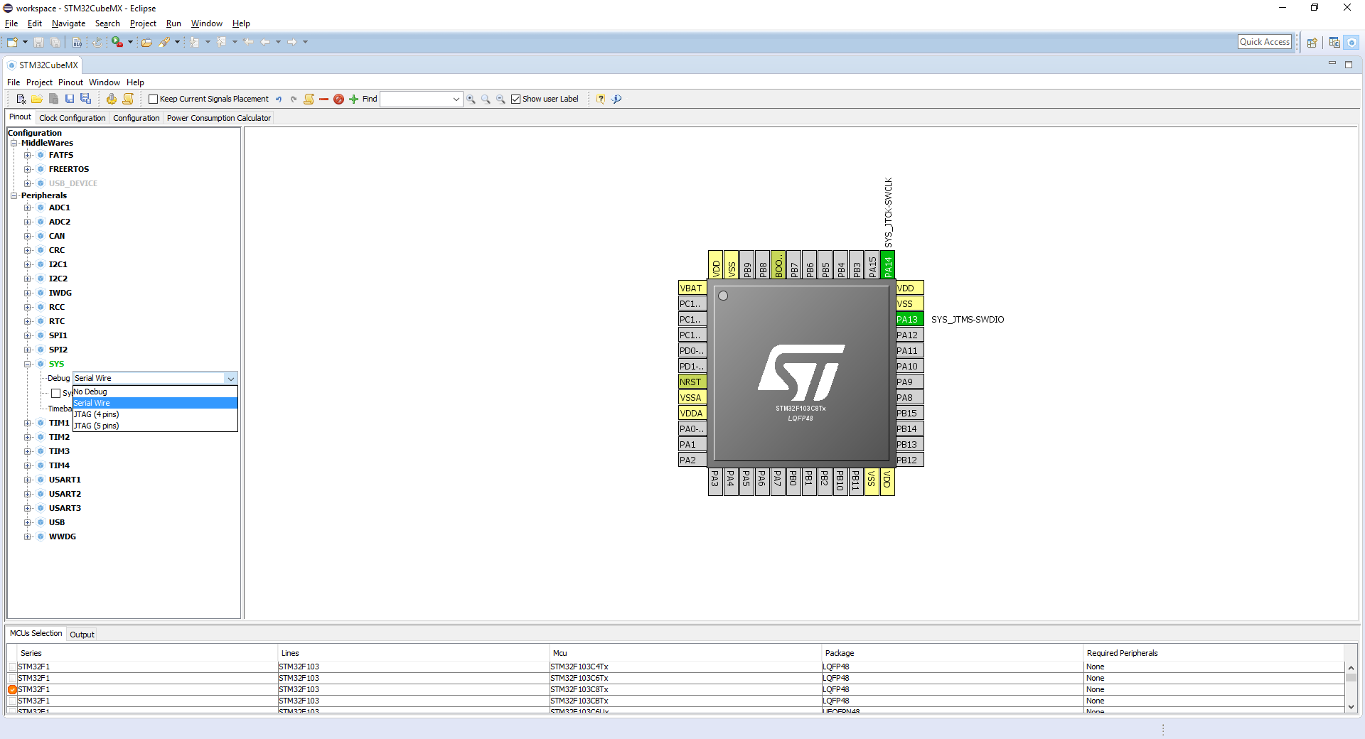
Task: Click the Quick Access search field
Action: click(x=1264, y=42)
